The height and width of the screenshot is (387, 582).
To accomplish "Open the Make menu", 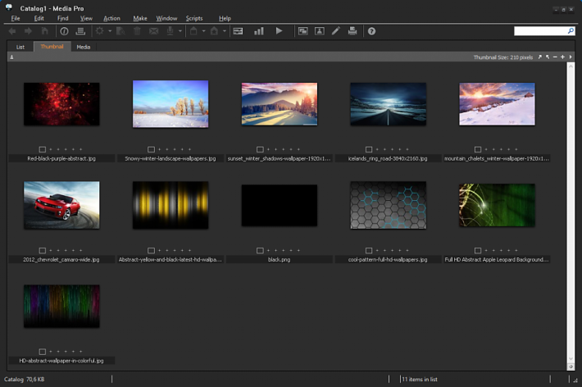I will point(140,18).
